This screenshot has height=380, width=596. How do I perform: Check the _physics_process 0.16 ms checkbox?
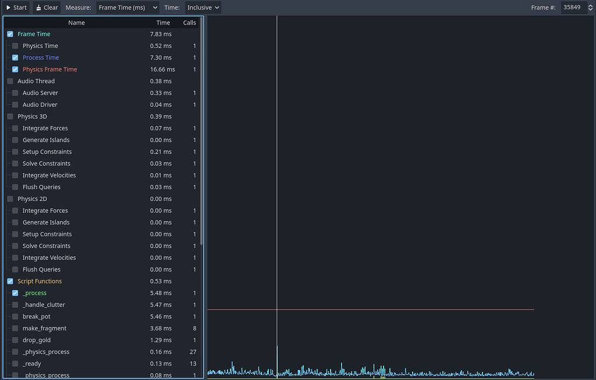point(15,352)
